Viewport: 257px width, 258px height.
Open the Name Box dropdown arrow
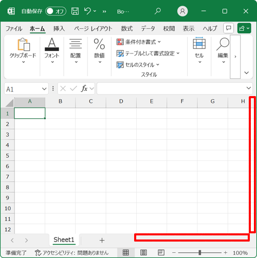[44, 89]
